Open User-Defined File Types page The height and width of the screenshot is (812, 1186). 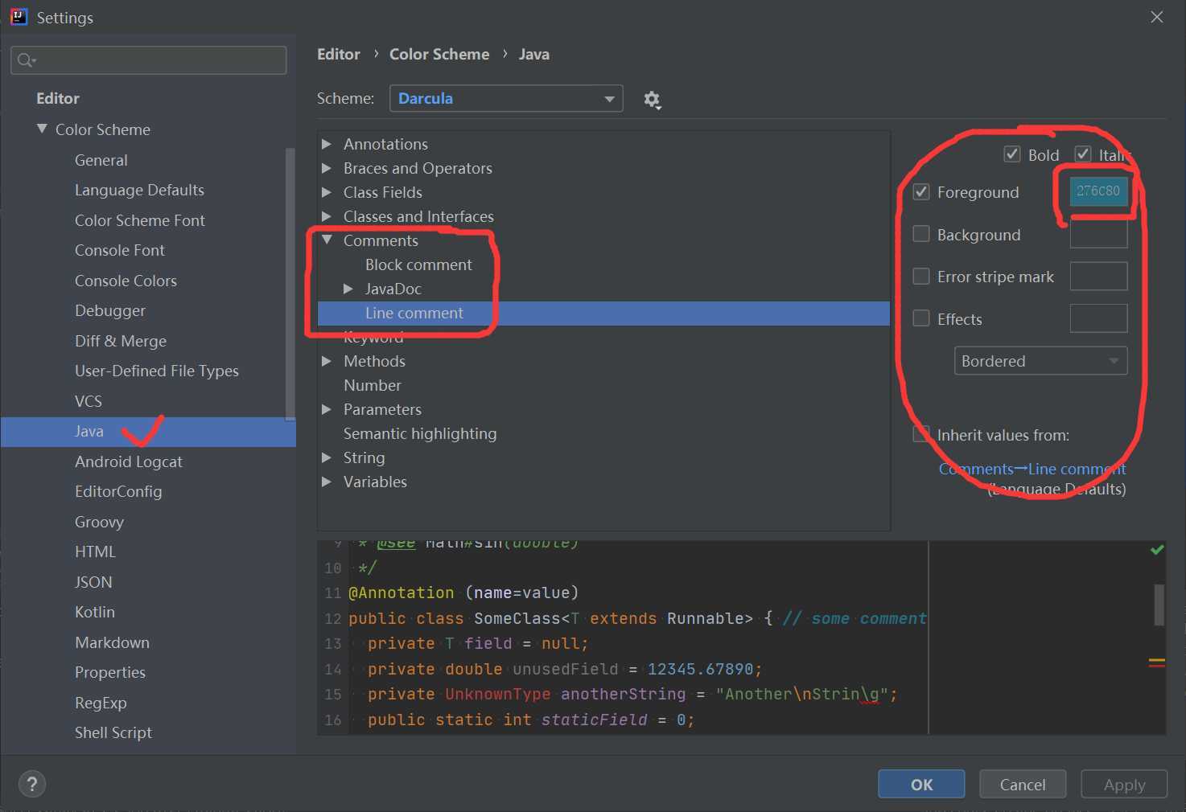[x=156, y=371]
